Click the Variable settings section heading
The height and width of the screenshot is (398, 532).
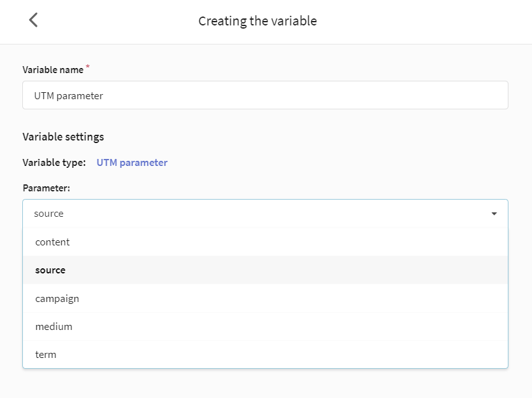(63, 137)
